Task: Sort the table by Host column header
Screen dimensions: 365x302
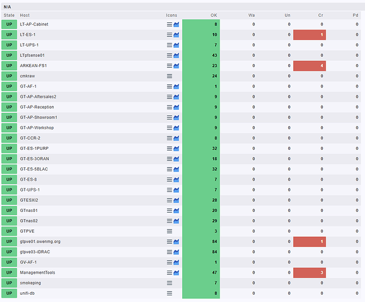Action: pyautogui.click(x=25, y=14)
